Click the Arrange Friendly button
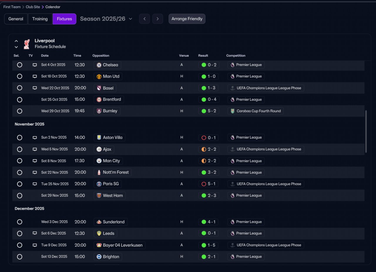This screenshot has height=272, width=376. click(x=187, y=19)
